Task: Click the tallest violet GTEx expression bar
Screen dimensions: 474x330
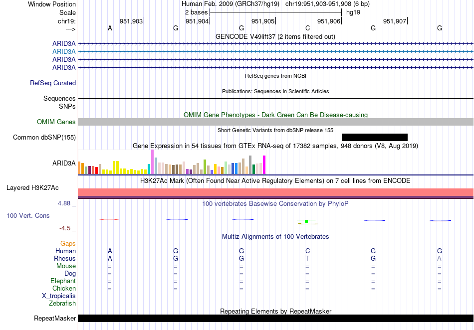Action: click(152, 162)
